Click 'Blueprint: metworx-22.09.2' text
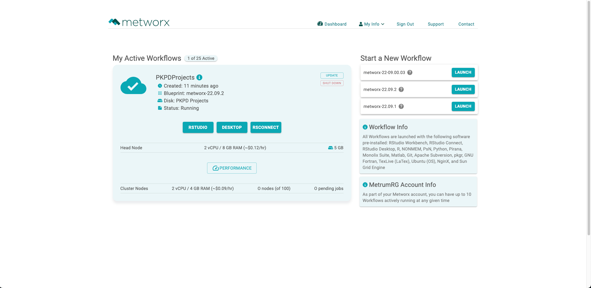This screenshot has height=288, width=591. click(x=194, y=93)
